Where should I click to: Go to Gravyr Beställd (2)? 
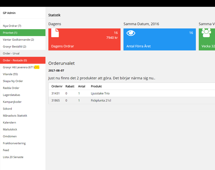tap(14, 47)
